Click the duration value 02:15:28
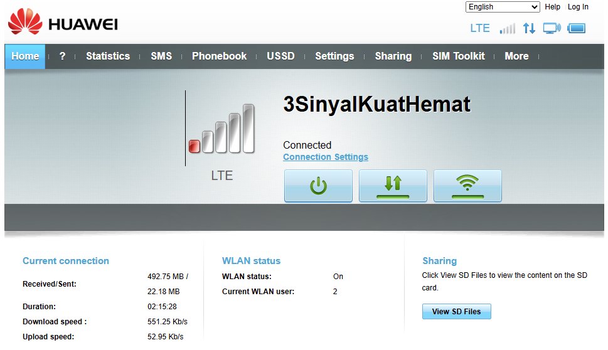This screenshot has height=350, width=608. point(162,307)
